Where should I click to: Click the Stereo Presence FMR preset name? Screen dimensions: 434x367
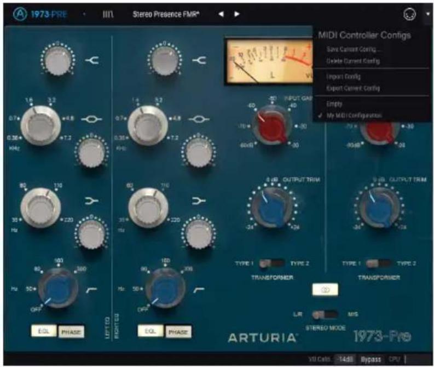[166, 14]
